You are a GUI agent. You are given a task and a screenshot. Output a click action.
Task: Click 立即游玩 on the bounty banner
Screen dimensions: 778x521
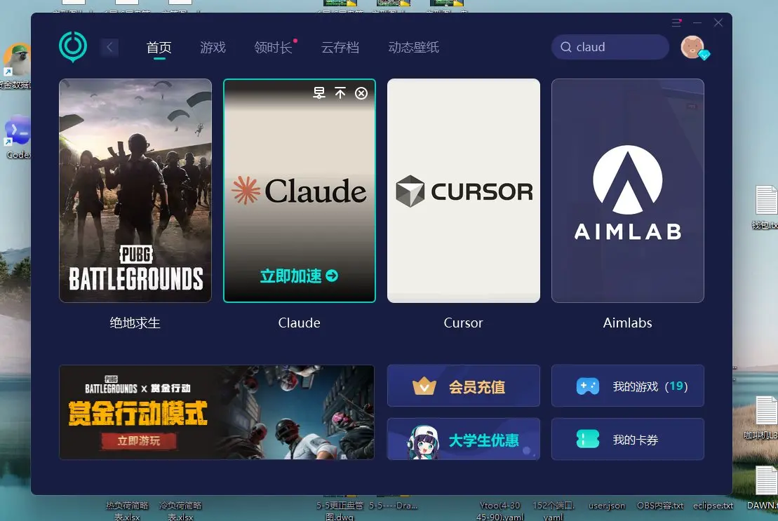(x=139, y=440)
